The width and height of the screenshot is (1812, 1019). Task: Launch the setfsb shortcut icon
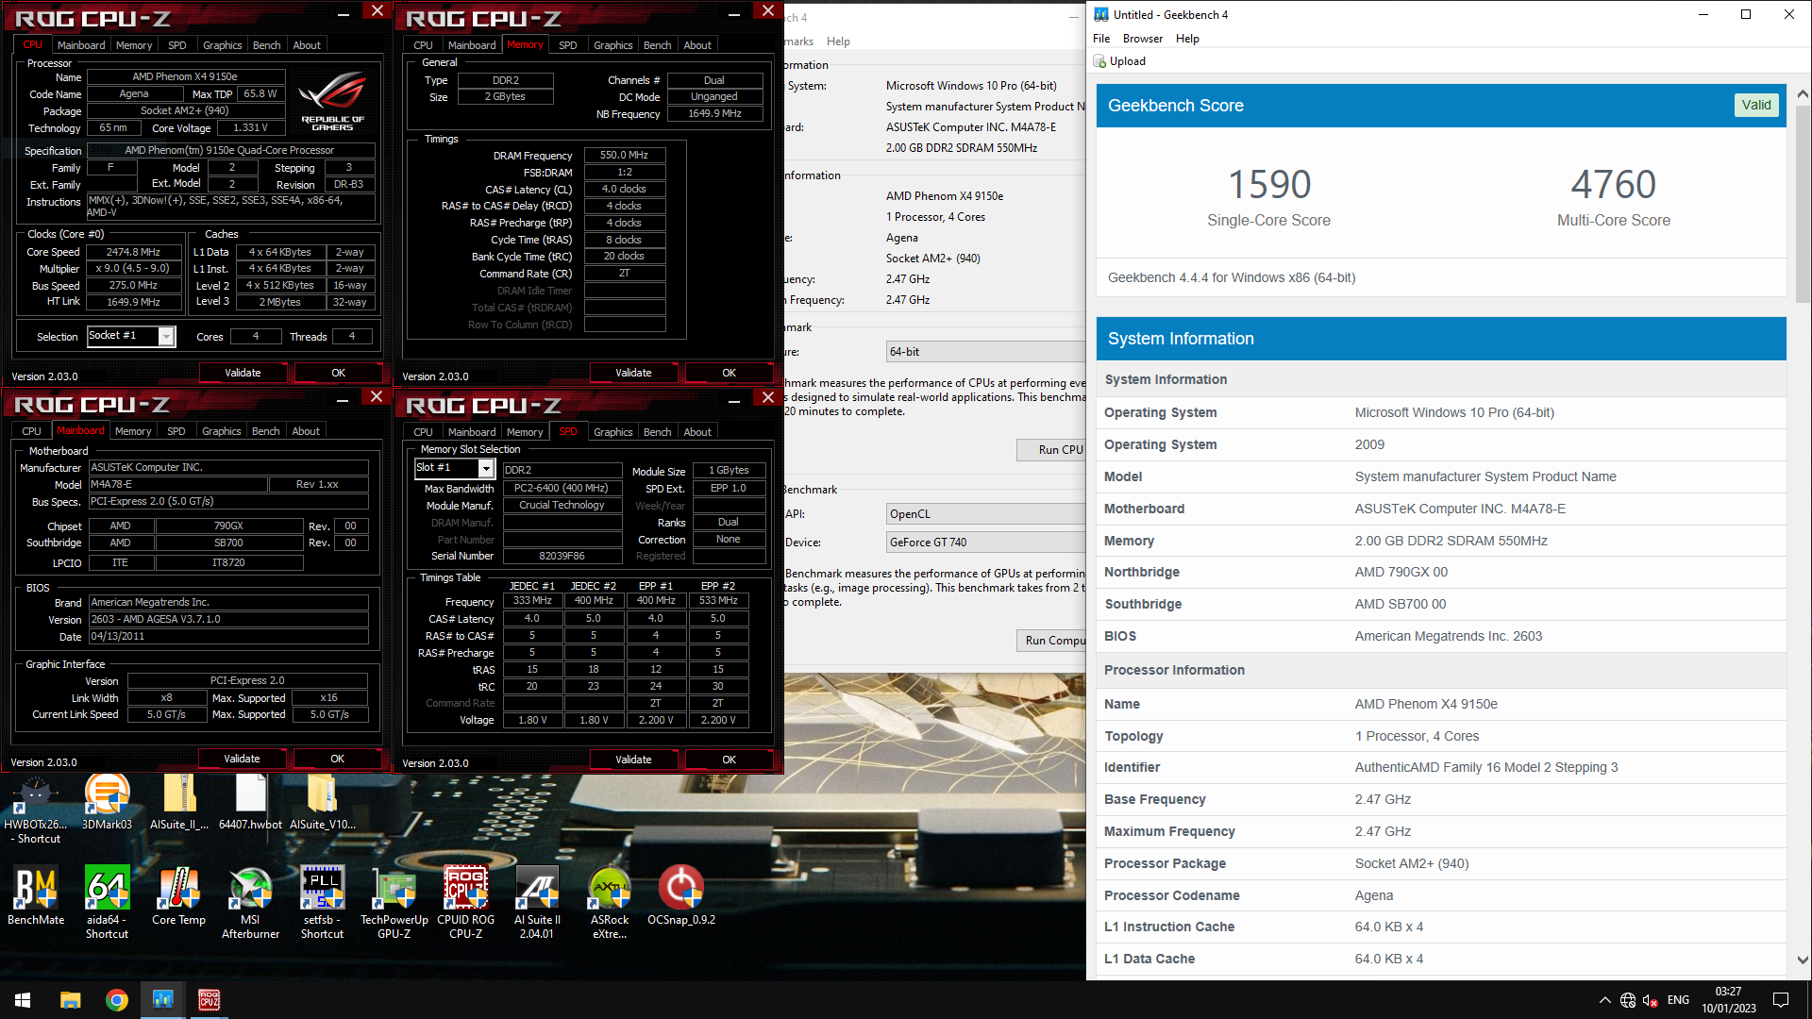point(323,902)
